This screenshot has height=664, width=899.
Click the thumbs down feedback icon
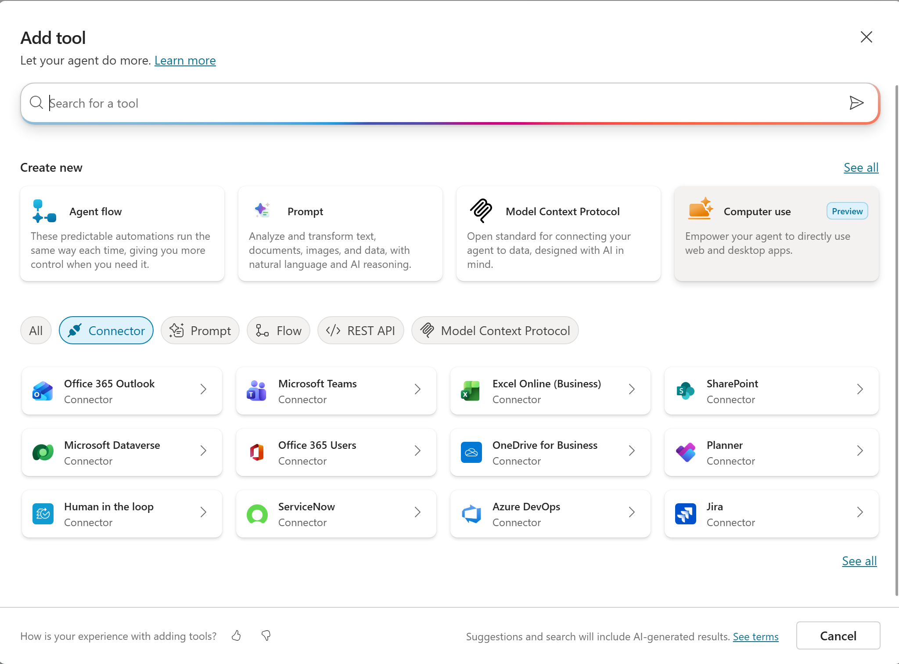[x=266, y=635]
